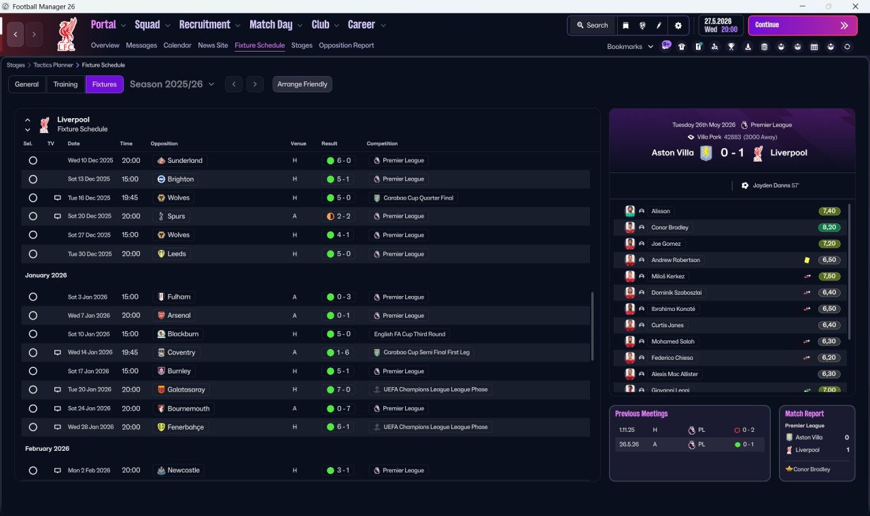Click the Liverpool club crest in the header

coord(67,34)
